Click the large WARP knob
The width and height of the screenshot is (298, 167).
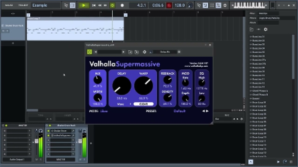[144, 86]
